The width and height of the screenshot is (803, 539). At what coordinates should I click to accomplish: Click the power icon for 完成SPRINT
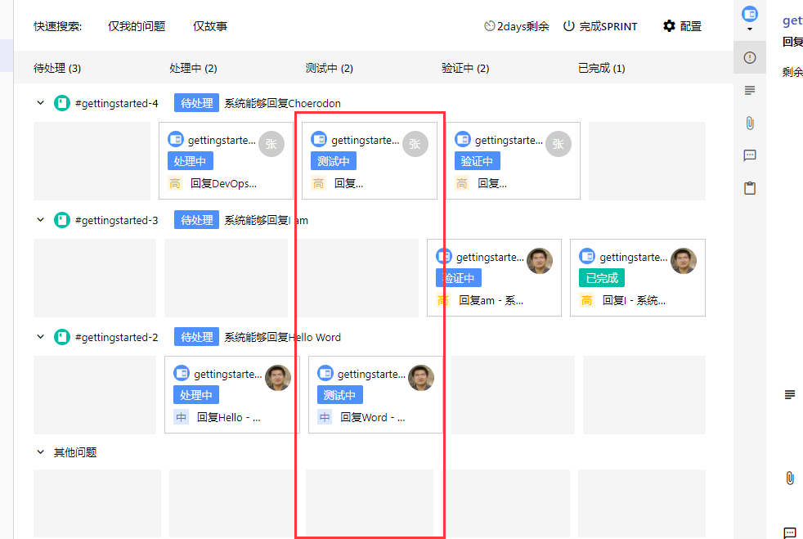568,25
